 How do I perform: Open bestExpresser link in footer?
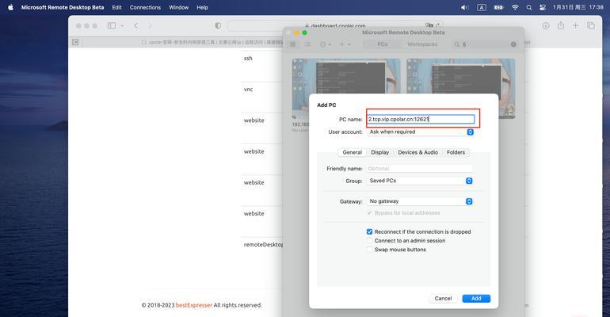194,305
